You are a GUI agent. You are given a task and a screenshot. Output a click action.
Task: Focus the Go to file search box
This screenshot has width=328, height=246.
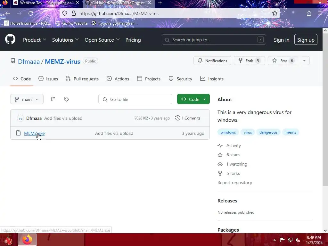(x=135, y=99)
